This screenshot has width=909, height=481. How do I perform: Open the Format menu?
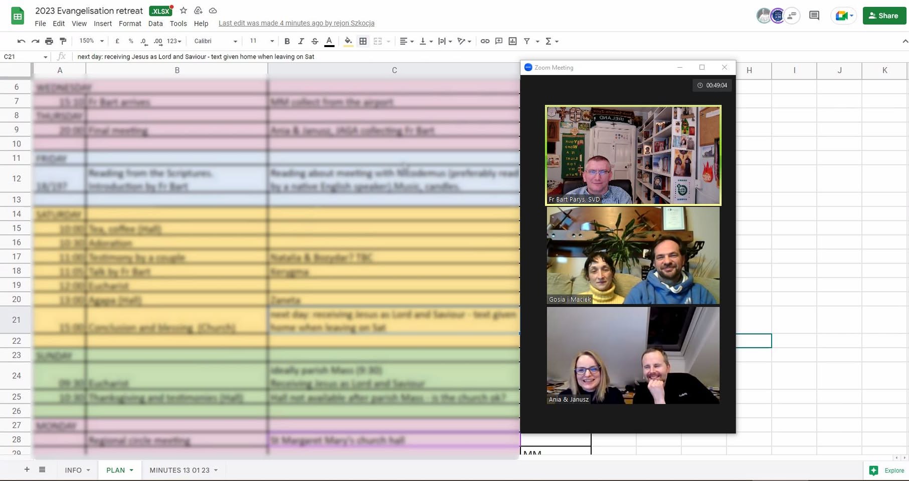pyautogui.click(x=130, y=24)
